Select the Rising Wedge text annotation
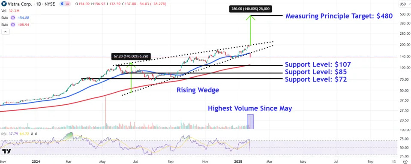 (x=198, y=90)
